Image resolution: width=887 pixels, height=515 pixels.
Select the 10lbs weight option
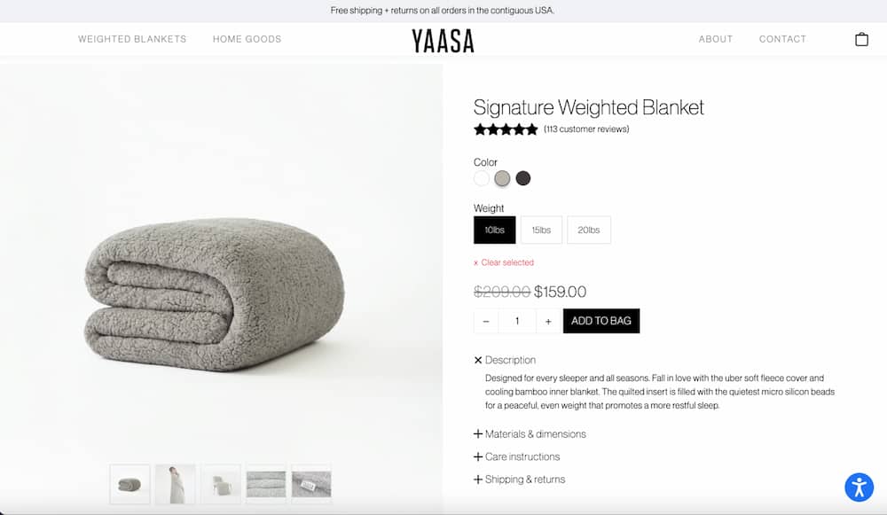(x=494, y=230)
